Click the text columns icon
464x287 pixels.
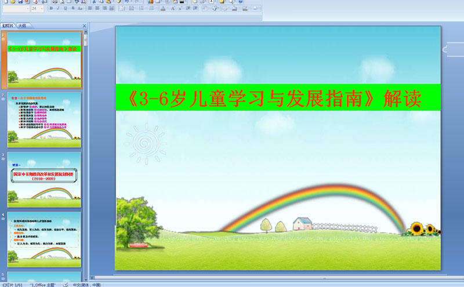(131, 8)
